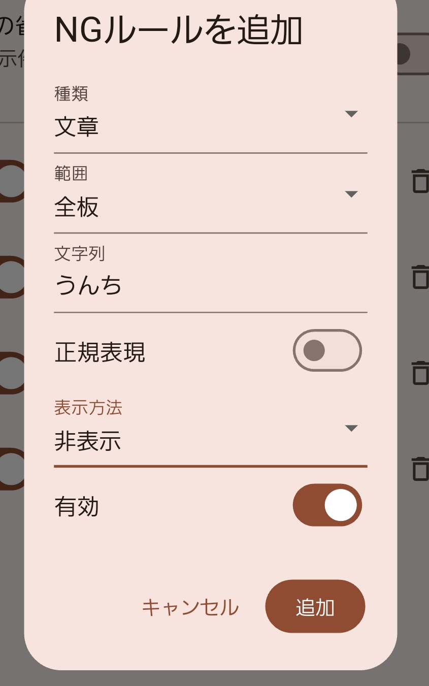This screenshot has height=686, width=429.
Task: Click the bottom trash icon beside 有効 row
Action: tap(420, 468)
